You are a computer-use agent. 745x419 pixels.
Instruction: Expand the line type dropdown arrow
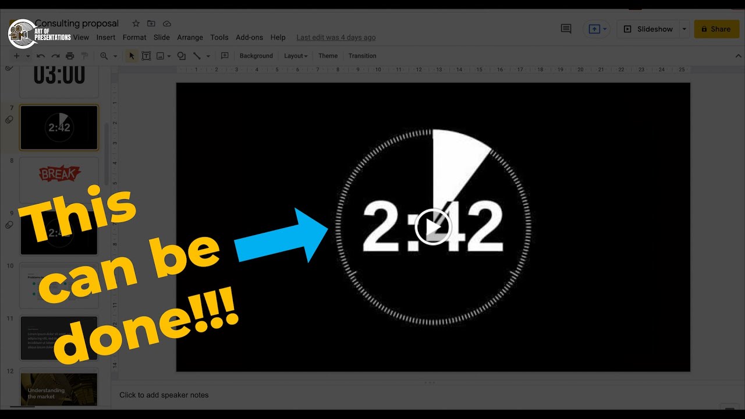pos(208,56)
